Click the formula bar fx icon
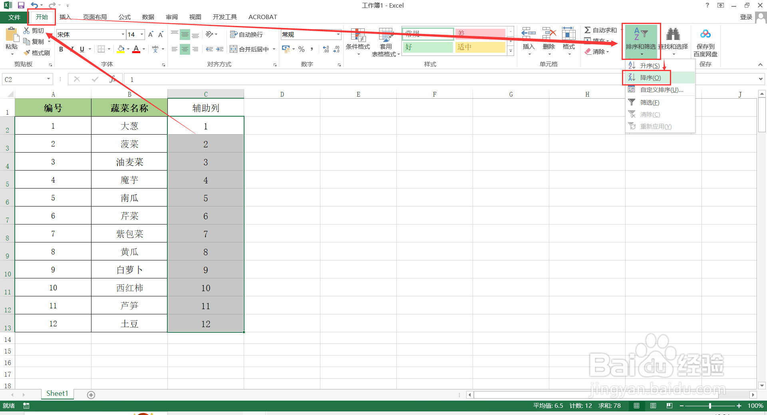 pyautogui.click(x=113, y=79)
